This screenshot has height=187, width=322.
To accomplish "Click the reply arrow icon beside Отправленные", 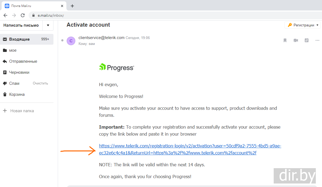I will [5, 61].
